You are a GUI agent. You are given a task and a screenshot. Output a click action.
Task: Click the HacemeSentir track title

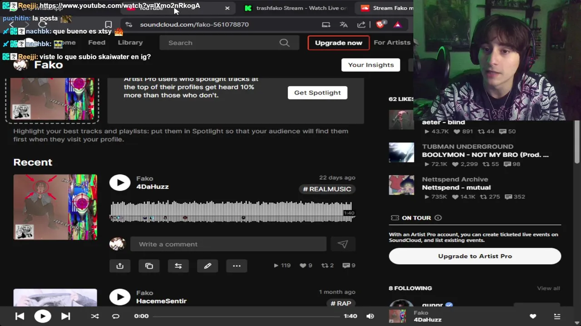pos(161,301)
